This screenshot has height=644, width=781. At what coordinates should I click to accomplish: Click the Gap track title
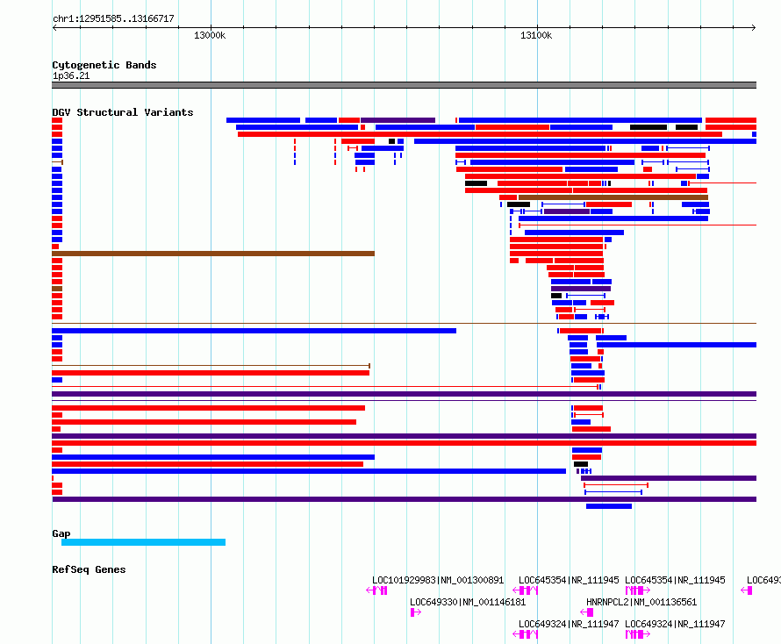pyautogui.click(x=61, y=533)
